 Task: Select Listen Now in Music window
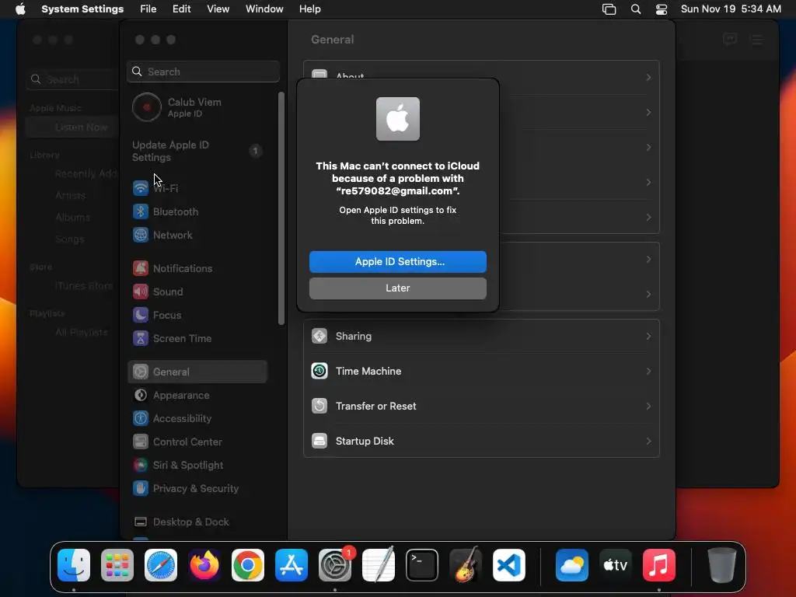(x=72, y=127)
